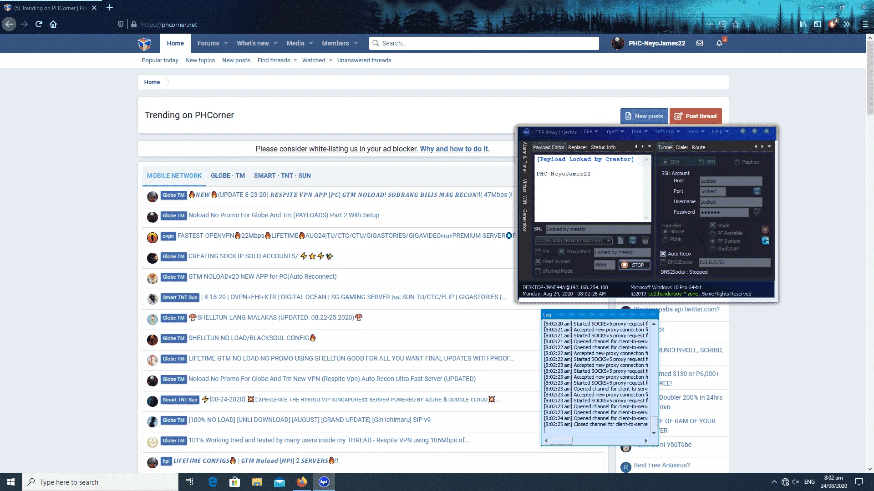Open the Tool menu dropdown
874x491 pixels.
[639, 132]
